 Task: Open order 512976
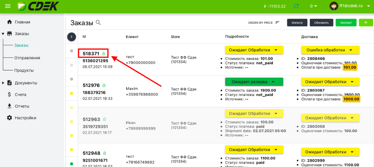(x=91, y=85)
